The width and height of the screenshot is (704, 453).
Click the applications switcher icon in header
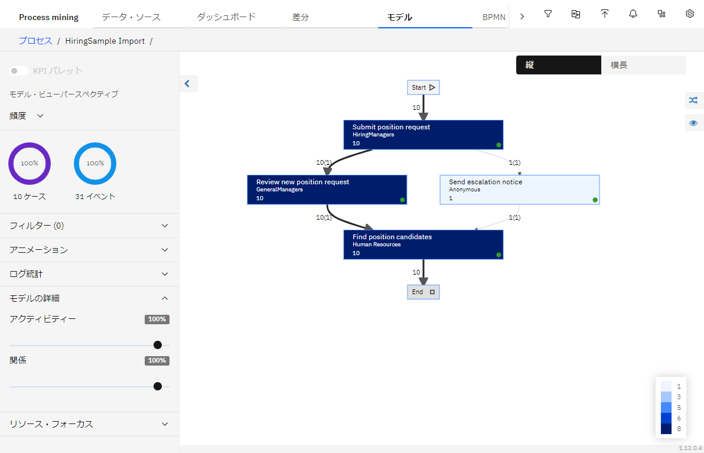(661, 14)
